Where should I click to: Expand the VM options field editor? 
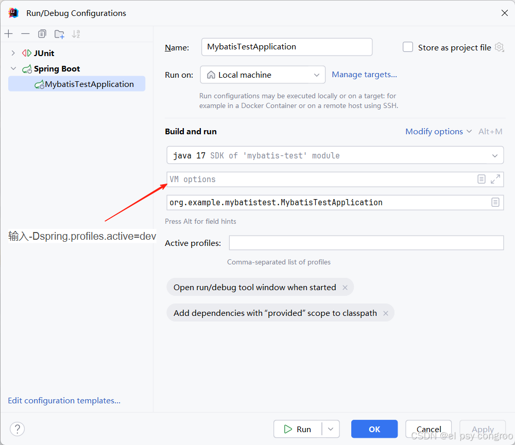click(x=495, y=179)
